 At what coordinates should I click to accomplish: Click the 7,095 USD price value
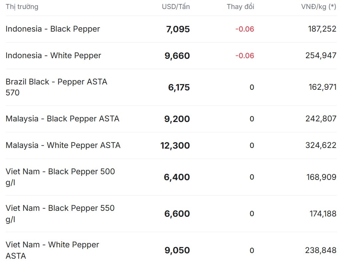[x=178, y=29]
